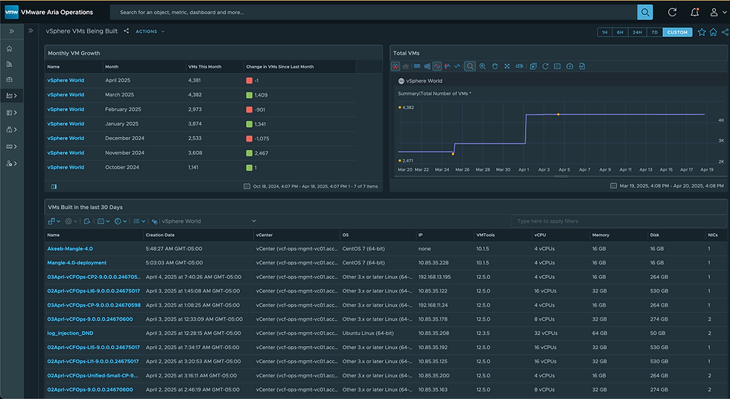
Task: Select the CUSTOM time range
Action: 677,32
